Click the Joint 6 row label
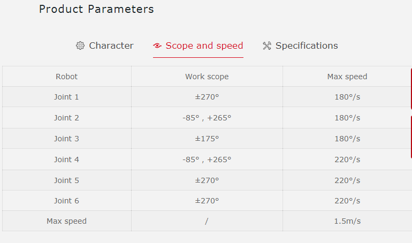The width and height of the screenshot is (412, 243). 66,201
